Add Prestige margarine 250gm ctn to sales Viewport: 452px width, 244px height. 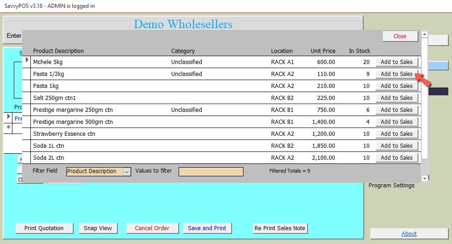tap(396, 110)
